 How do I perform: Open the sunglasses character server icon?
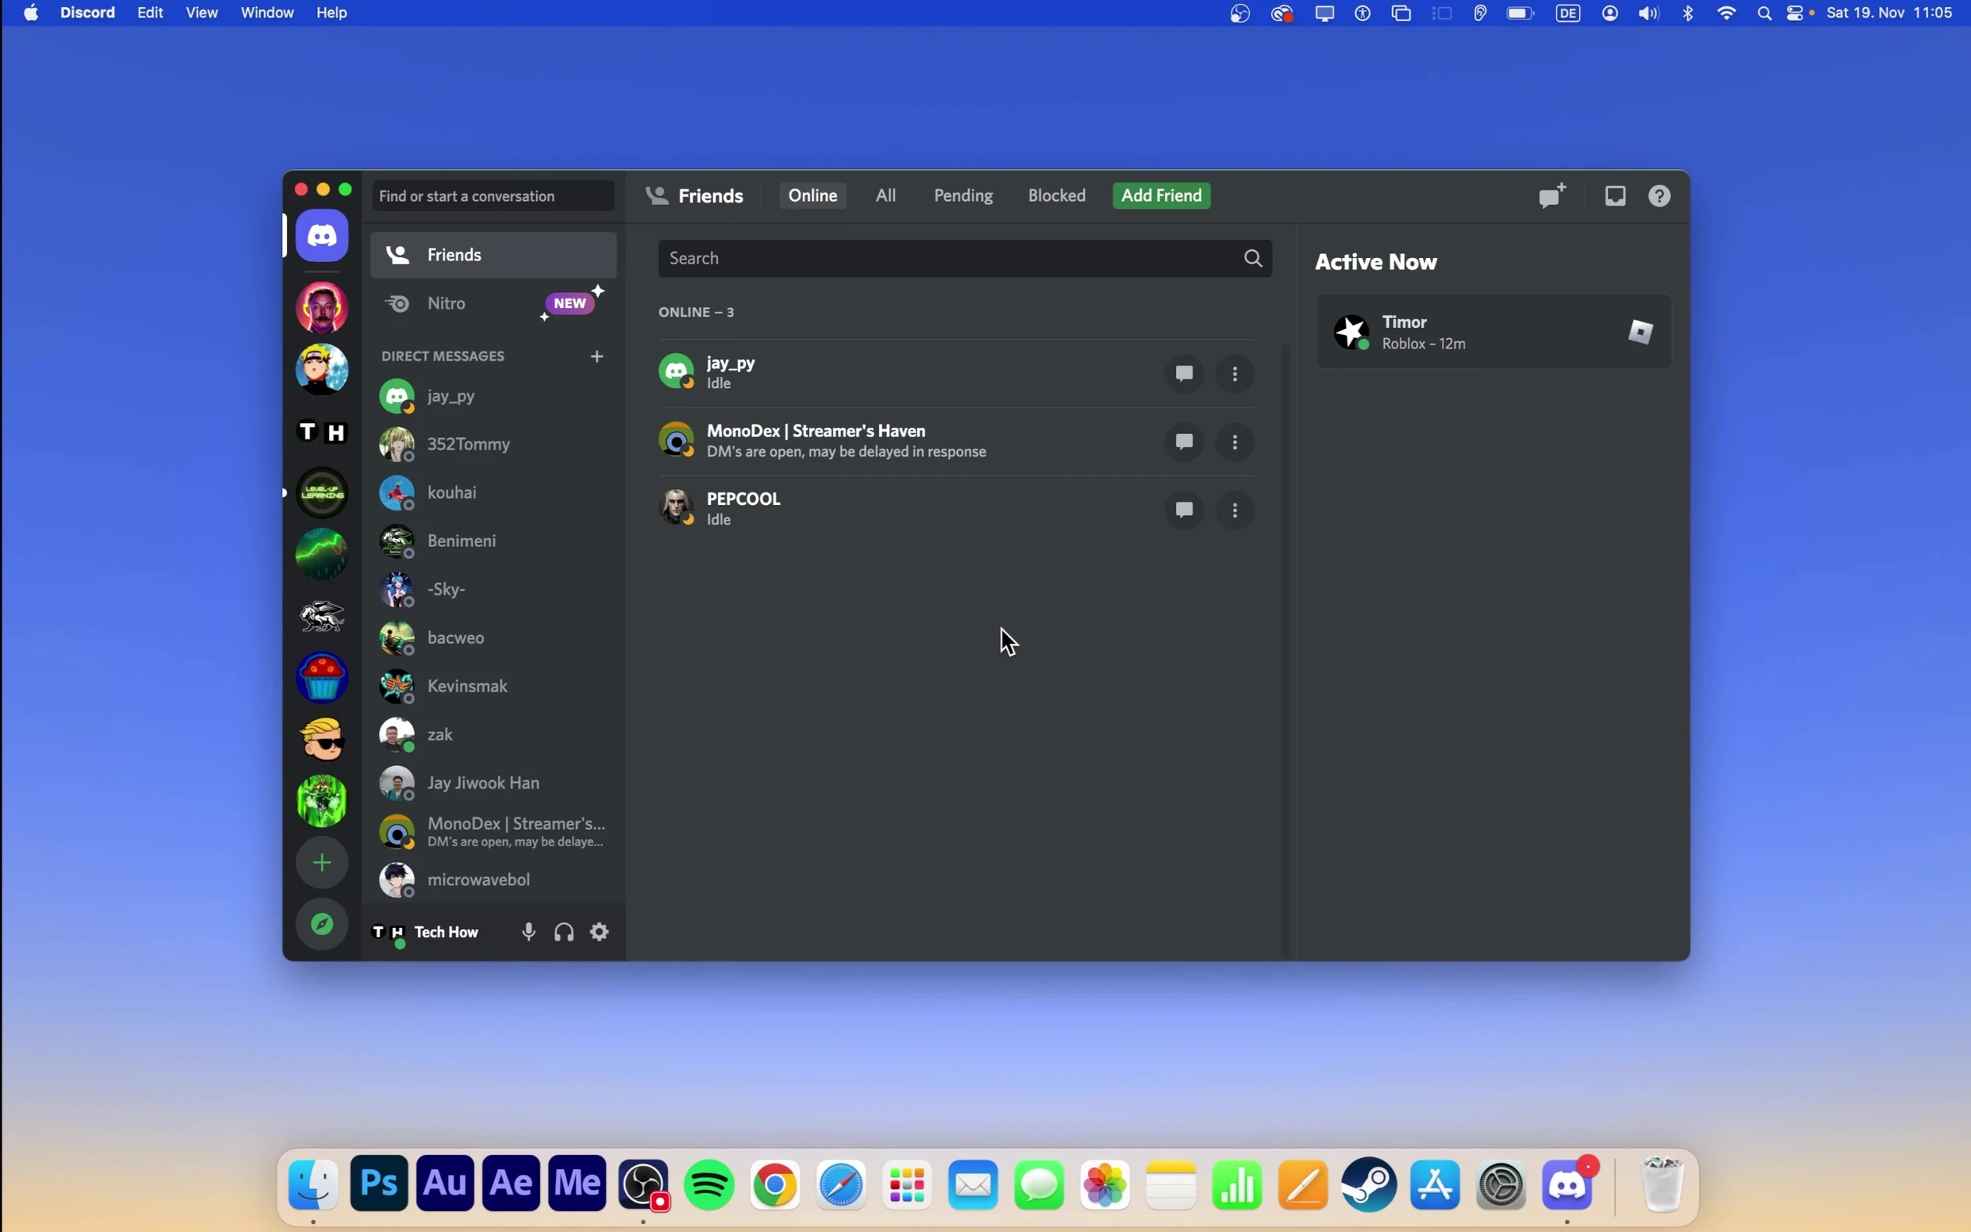click(x=322, y=739)
